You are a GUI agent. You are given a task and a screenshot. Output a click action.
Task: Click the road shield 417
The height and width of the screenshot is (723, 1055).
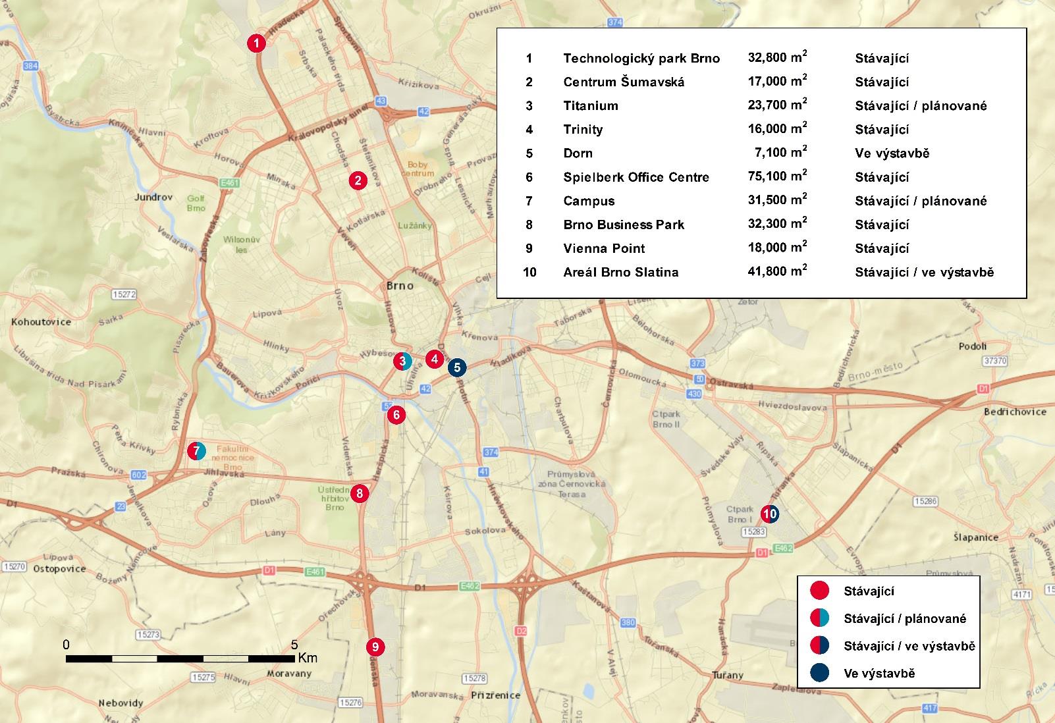(x=929, y=709)
